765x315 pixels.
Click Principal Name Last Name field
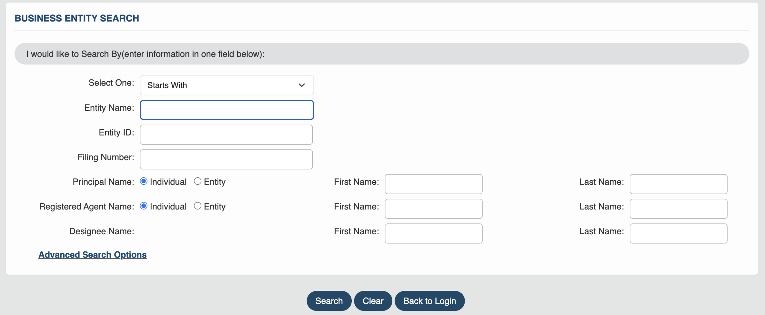[x=678, y=184]
